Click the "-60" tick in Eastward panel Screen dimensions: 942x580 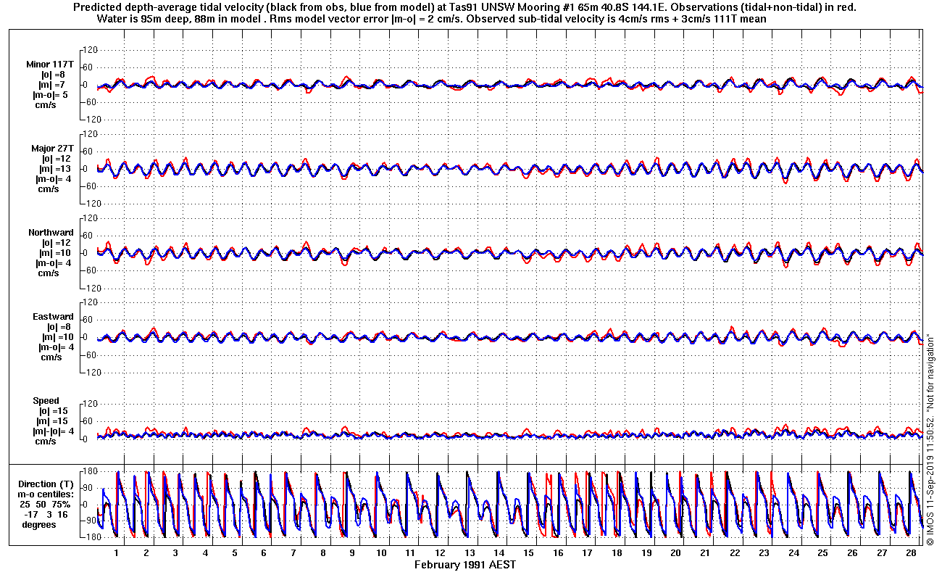tap(91, 355)
